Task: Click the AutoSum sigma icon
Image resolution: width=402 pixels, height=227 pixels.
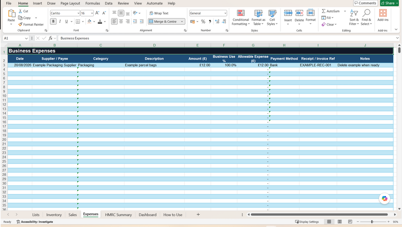Action: [323, 11]
